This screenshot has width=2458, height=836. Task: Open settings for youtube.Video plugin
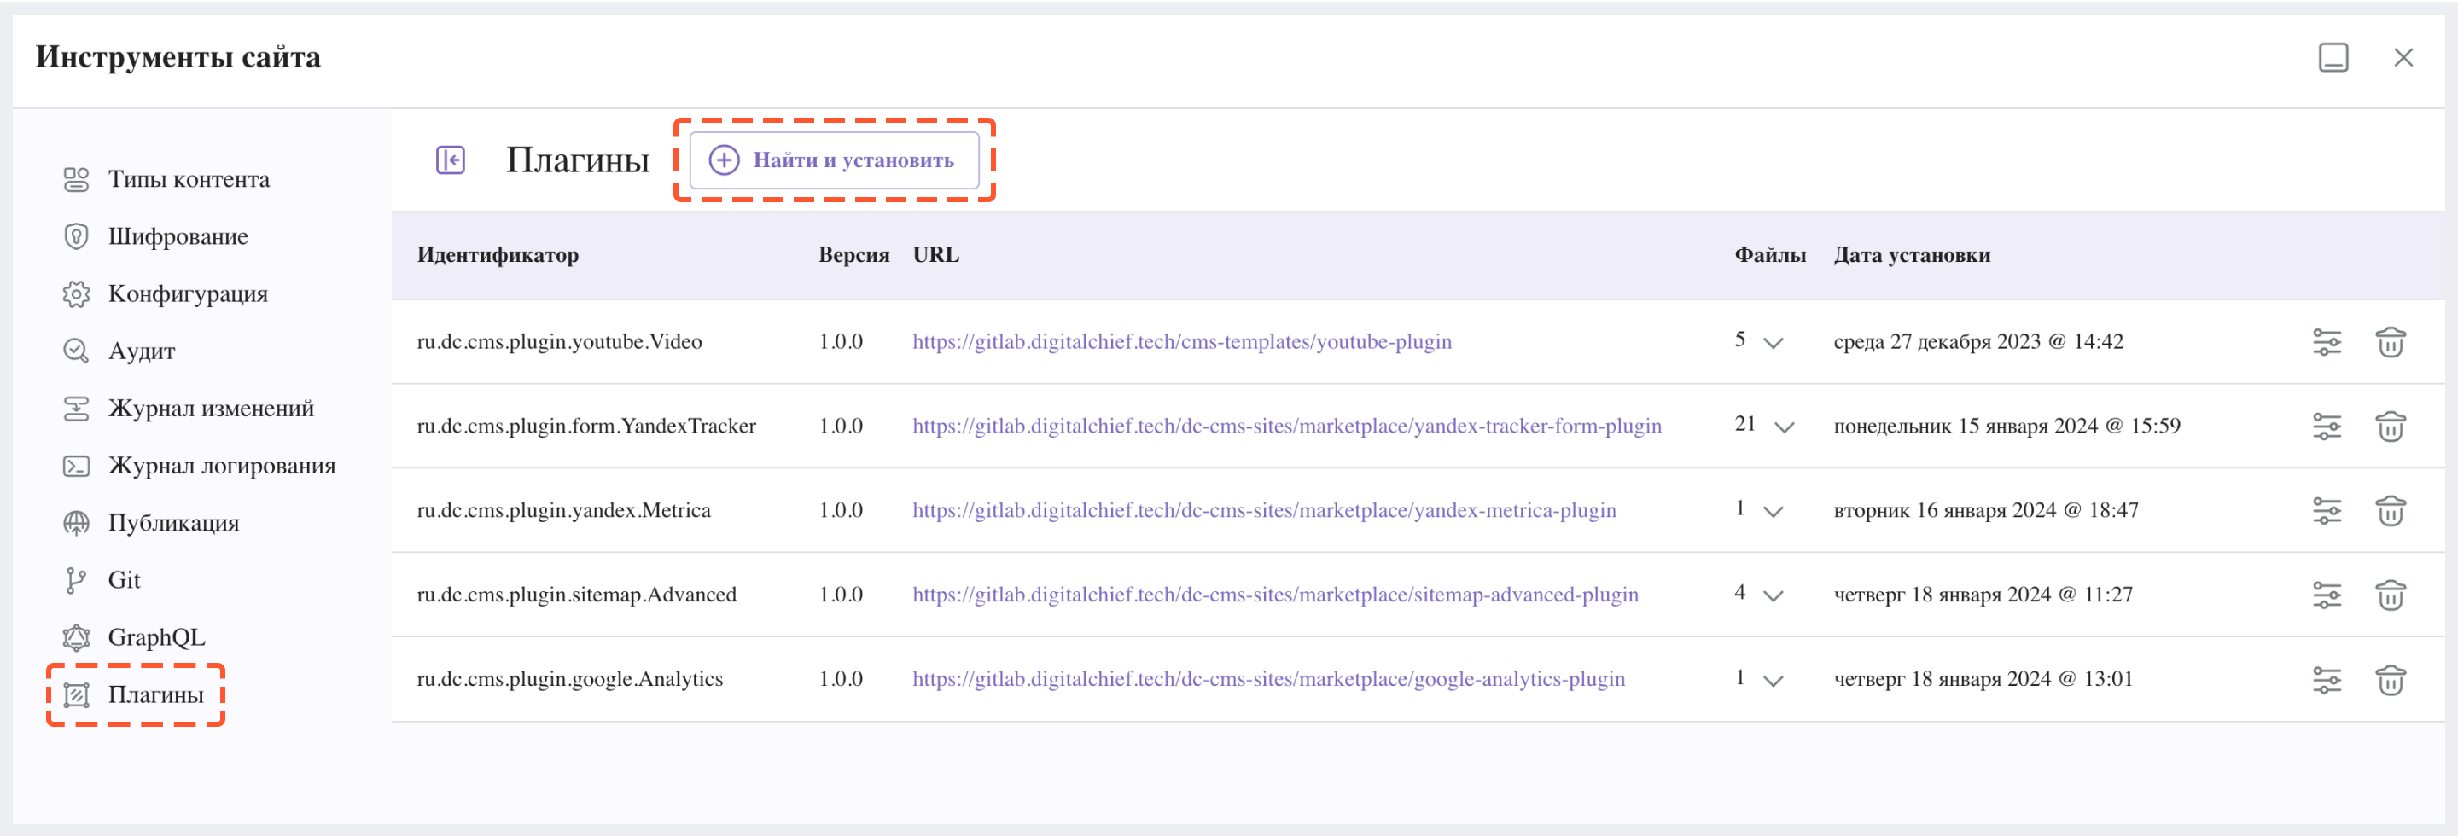(x=2327, y=341)
